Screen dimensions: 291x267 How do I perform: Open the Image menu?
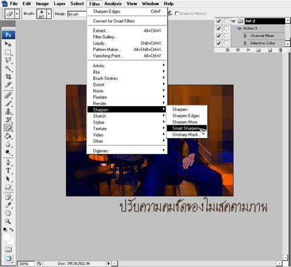click(x=42, y=3)
